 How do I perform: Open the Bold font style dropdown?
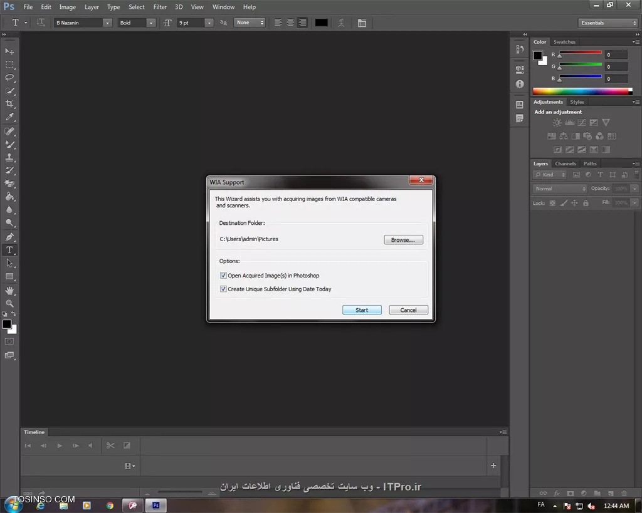[151, 23]
